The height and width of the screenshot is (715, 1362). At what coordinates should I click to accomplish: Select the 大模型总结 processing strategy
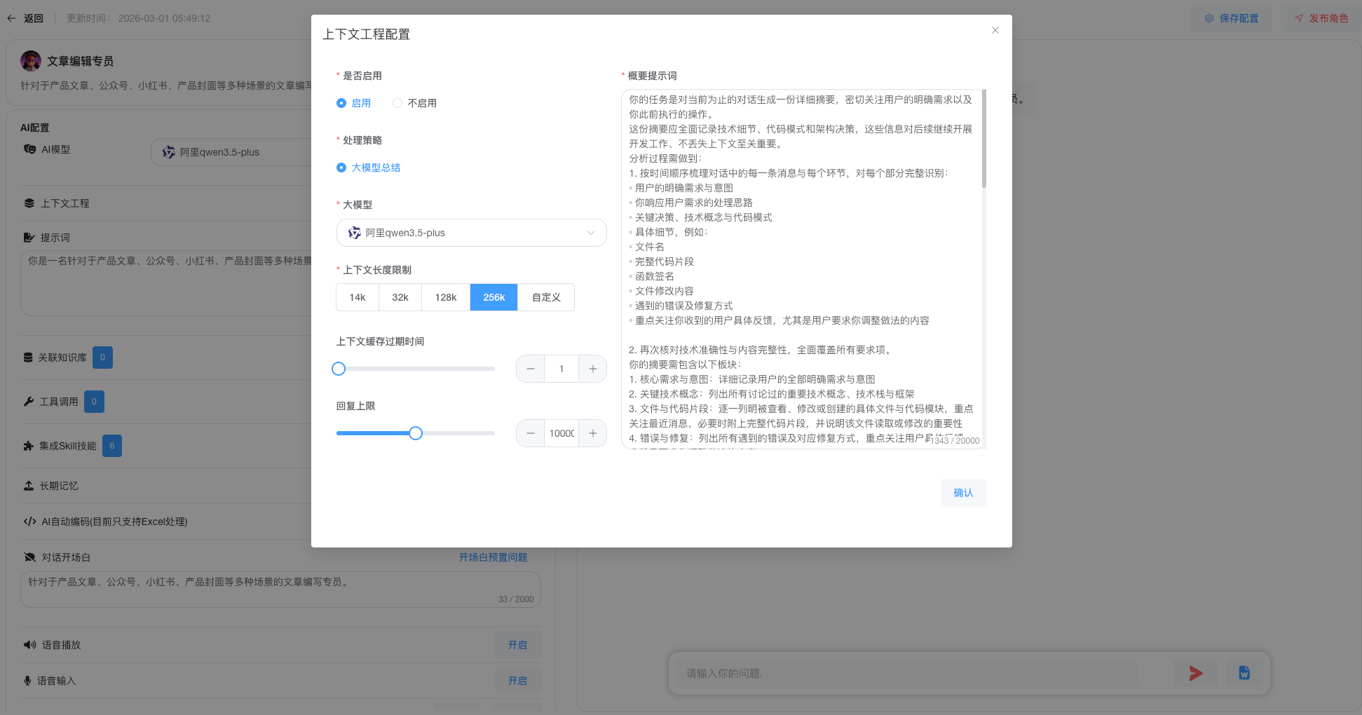click(341, 168)
